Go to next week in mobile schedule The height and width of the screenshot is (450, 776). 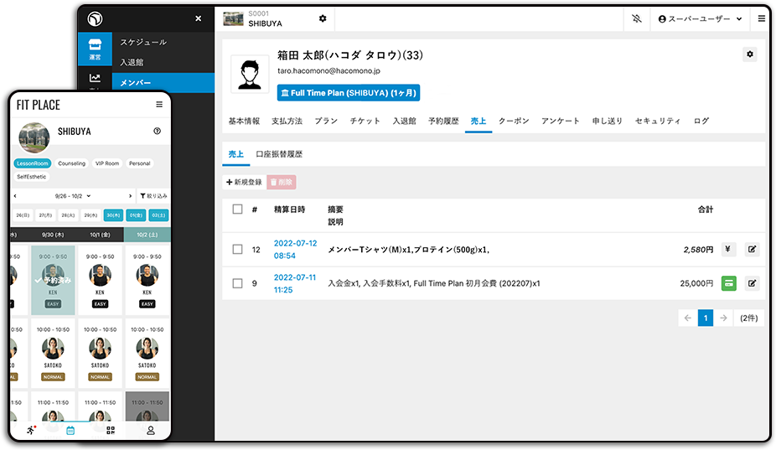pyautogui.click(x=130, y=196)
